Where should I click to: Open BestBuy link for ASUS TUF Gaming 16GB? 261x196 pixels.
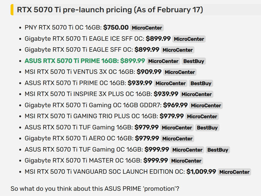click(207, 128)
